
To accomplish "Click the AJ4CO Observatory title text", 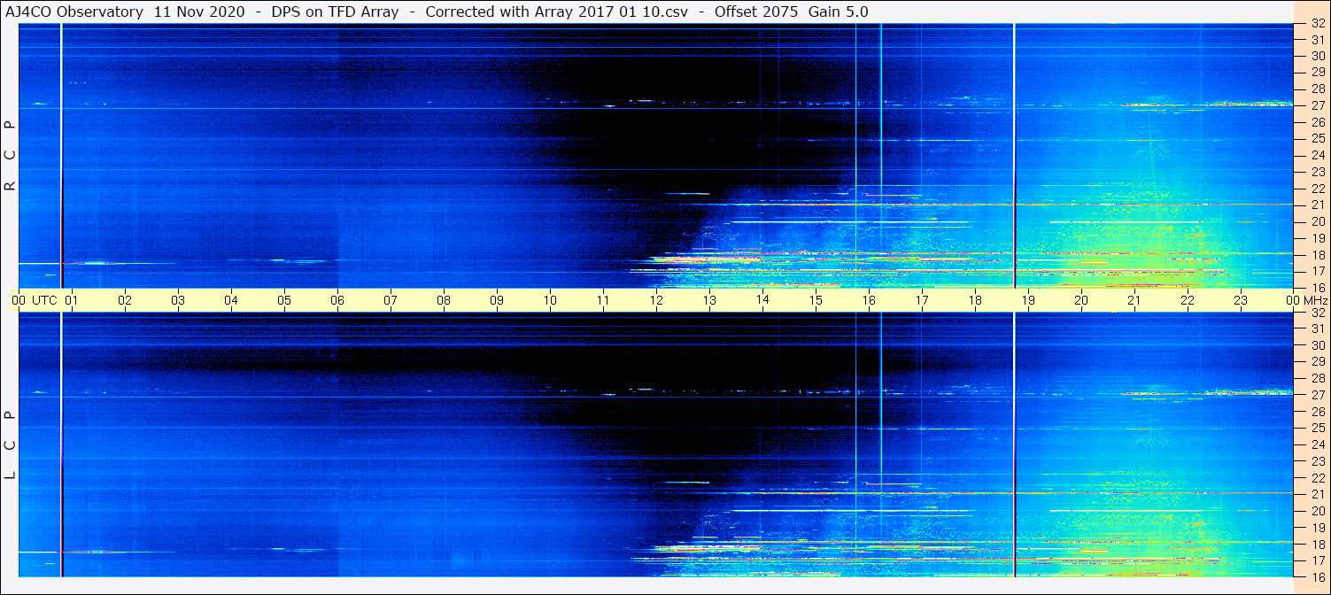I will [x=74, y=12].
